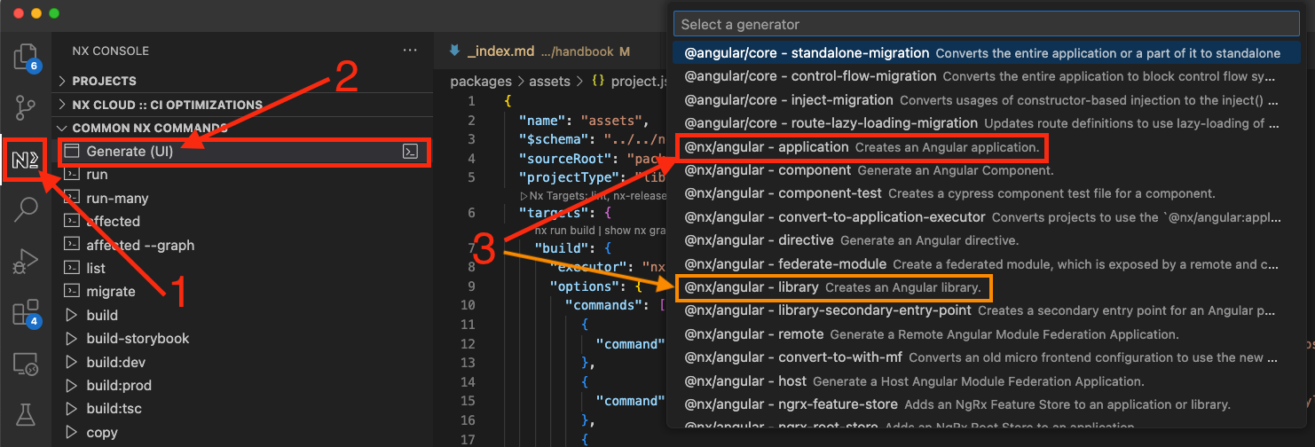This screenshot has height=447, width=1315.
Task: Click assets in the breadcrumb path
Action: pos(550,82)
